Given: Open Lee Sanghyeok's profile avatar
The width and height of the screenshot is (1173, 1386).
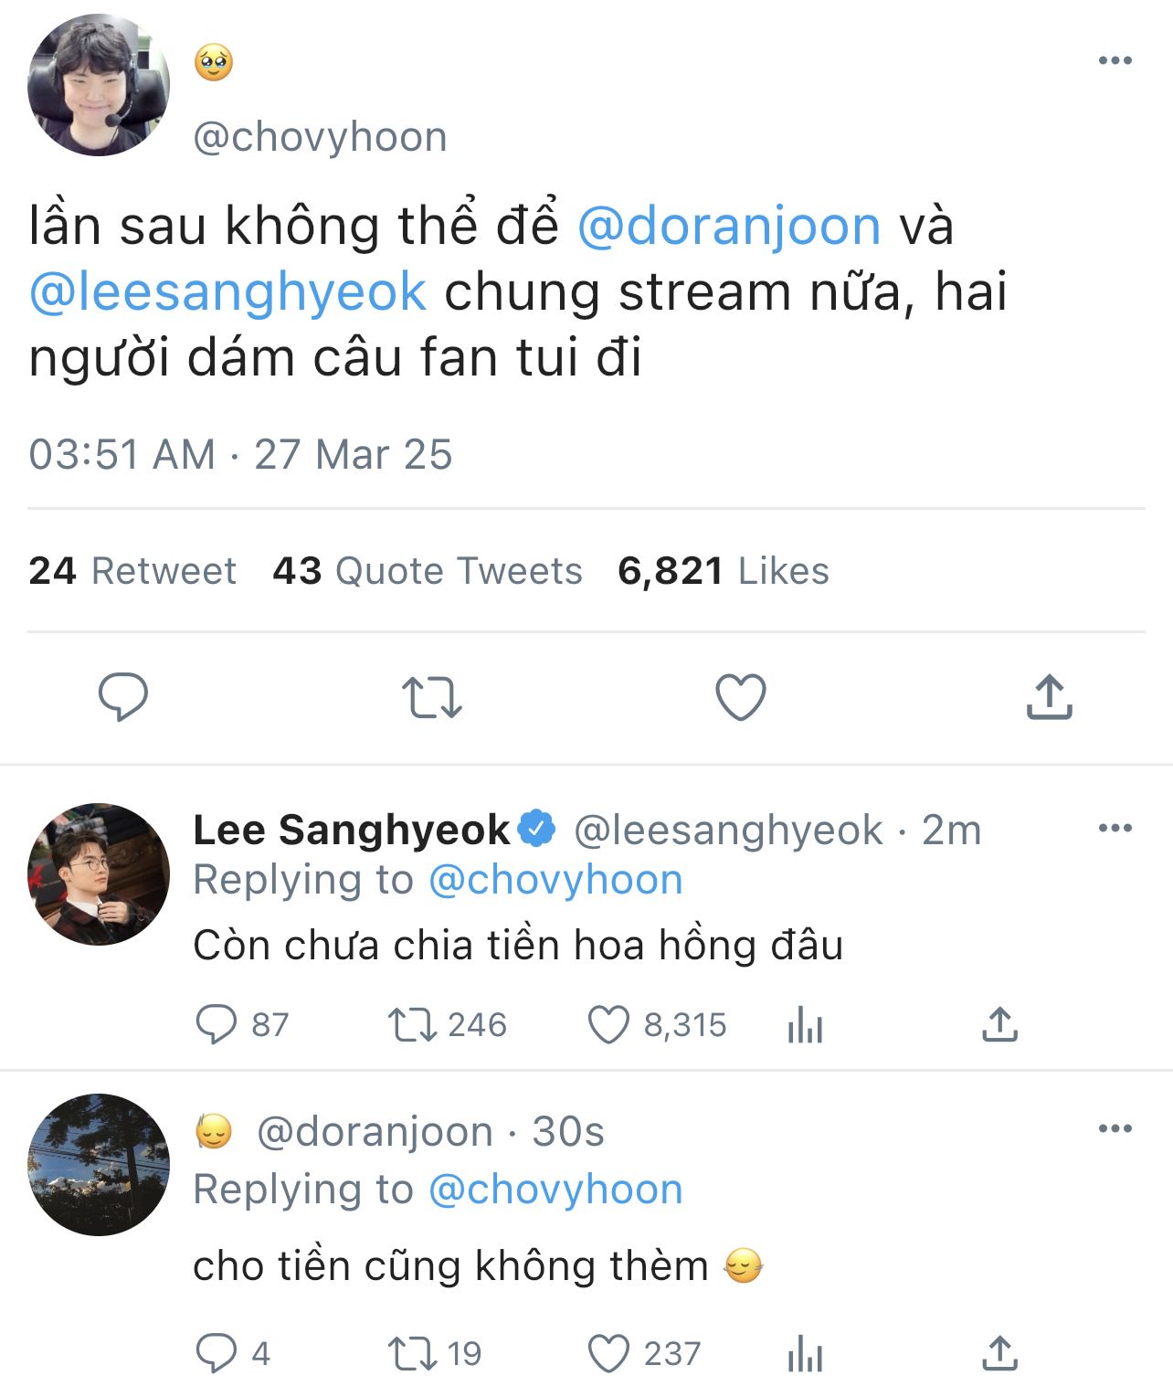Looking at the screenshot, I should click(99, 874).
